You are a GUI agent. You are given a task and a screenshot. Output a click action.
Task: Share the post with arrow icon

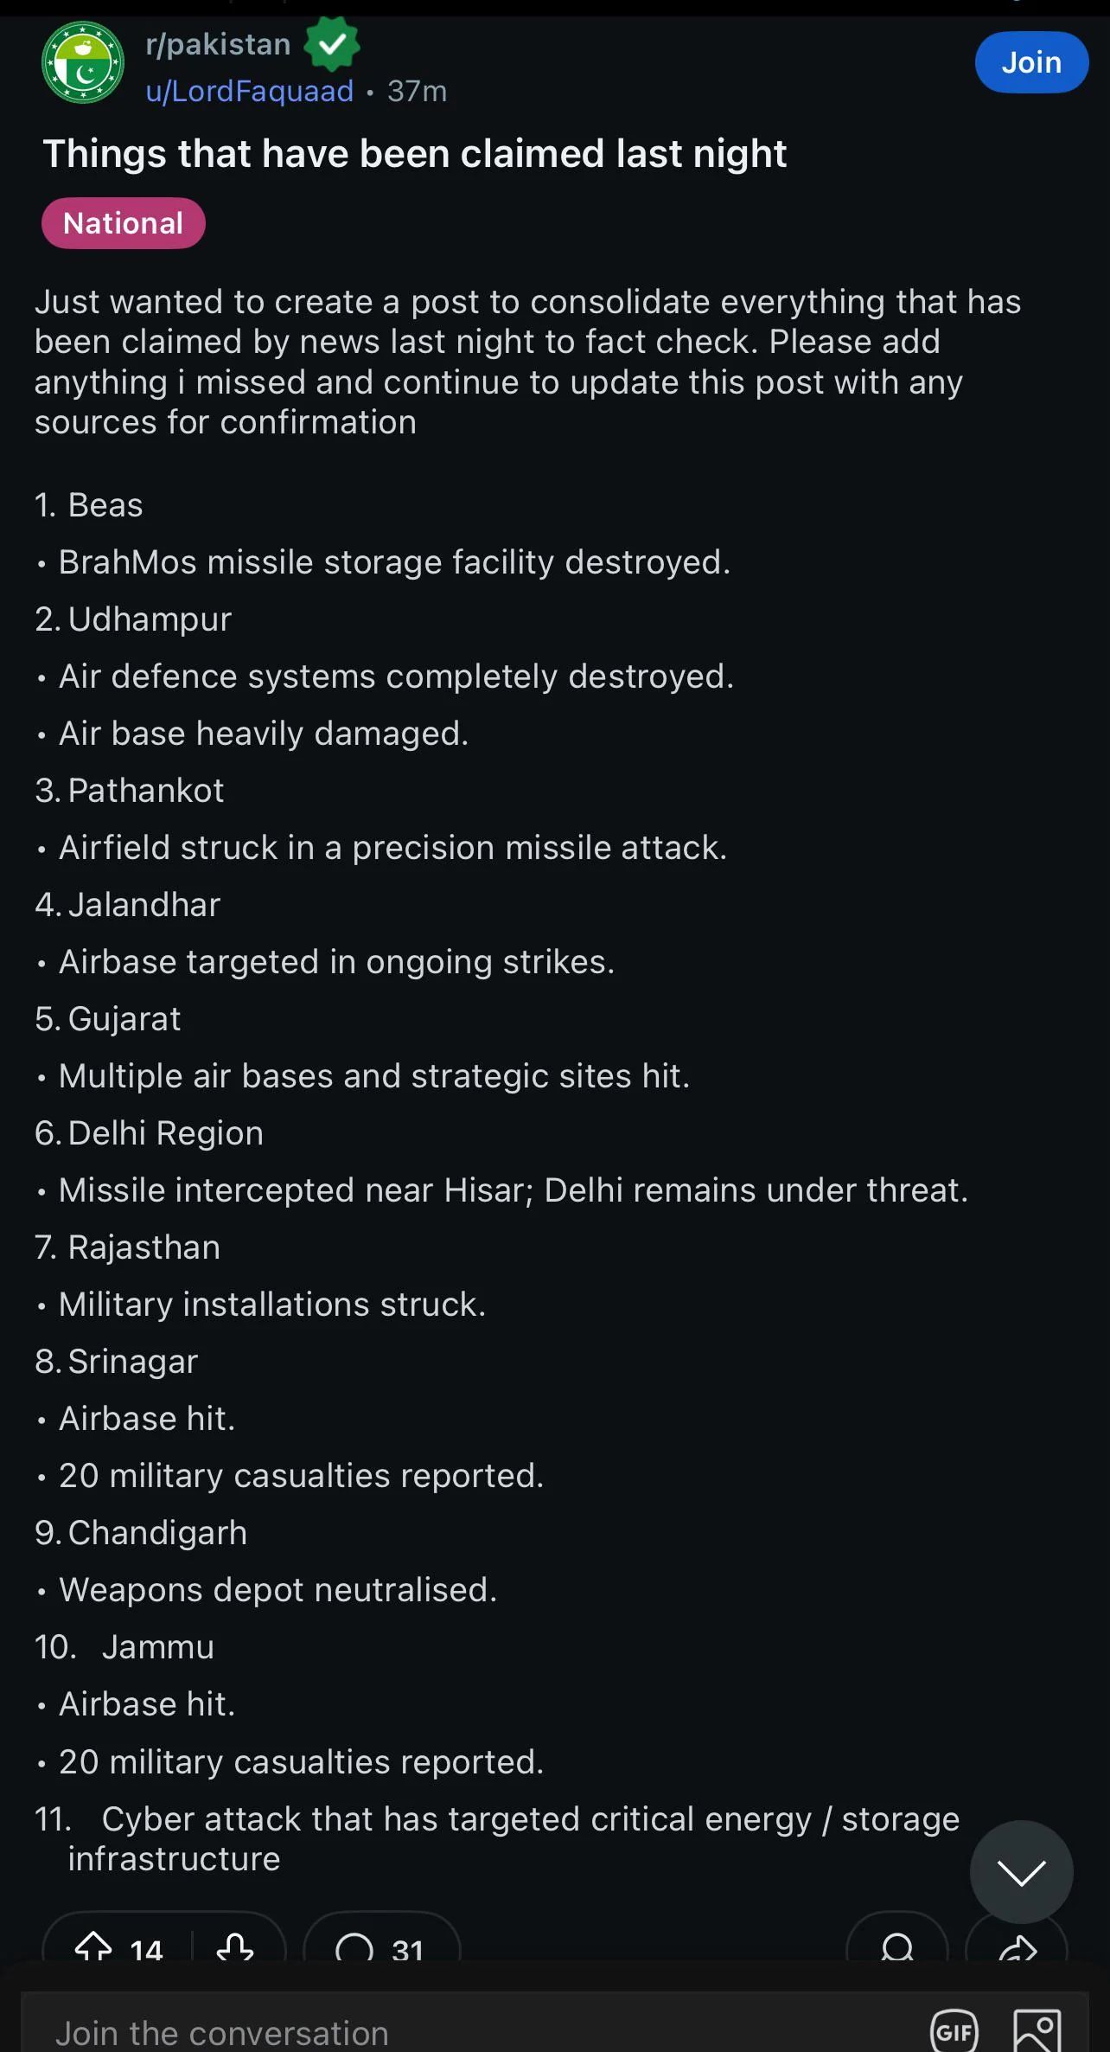1017,1948
